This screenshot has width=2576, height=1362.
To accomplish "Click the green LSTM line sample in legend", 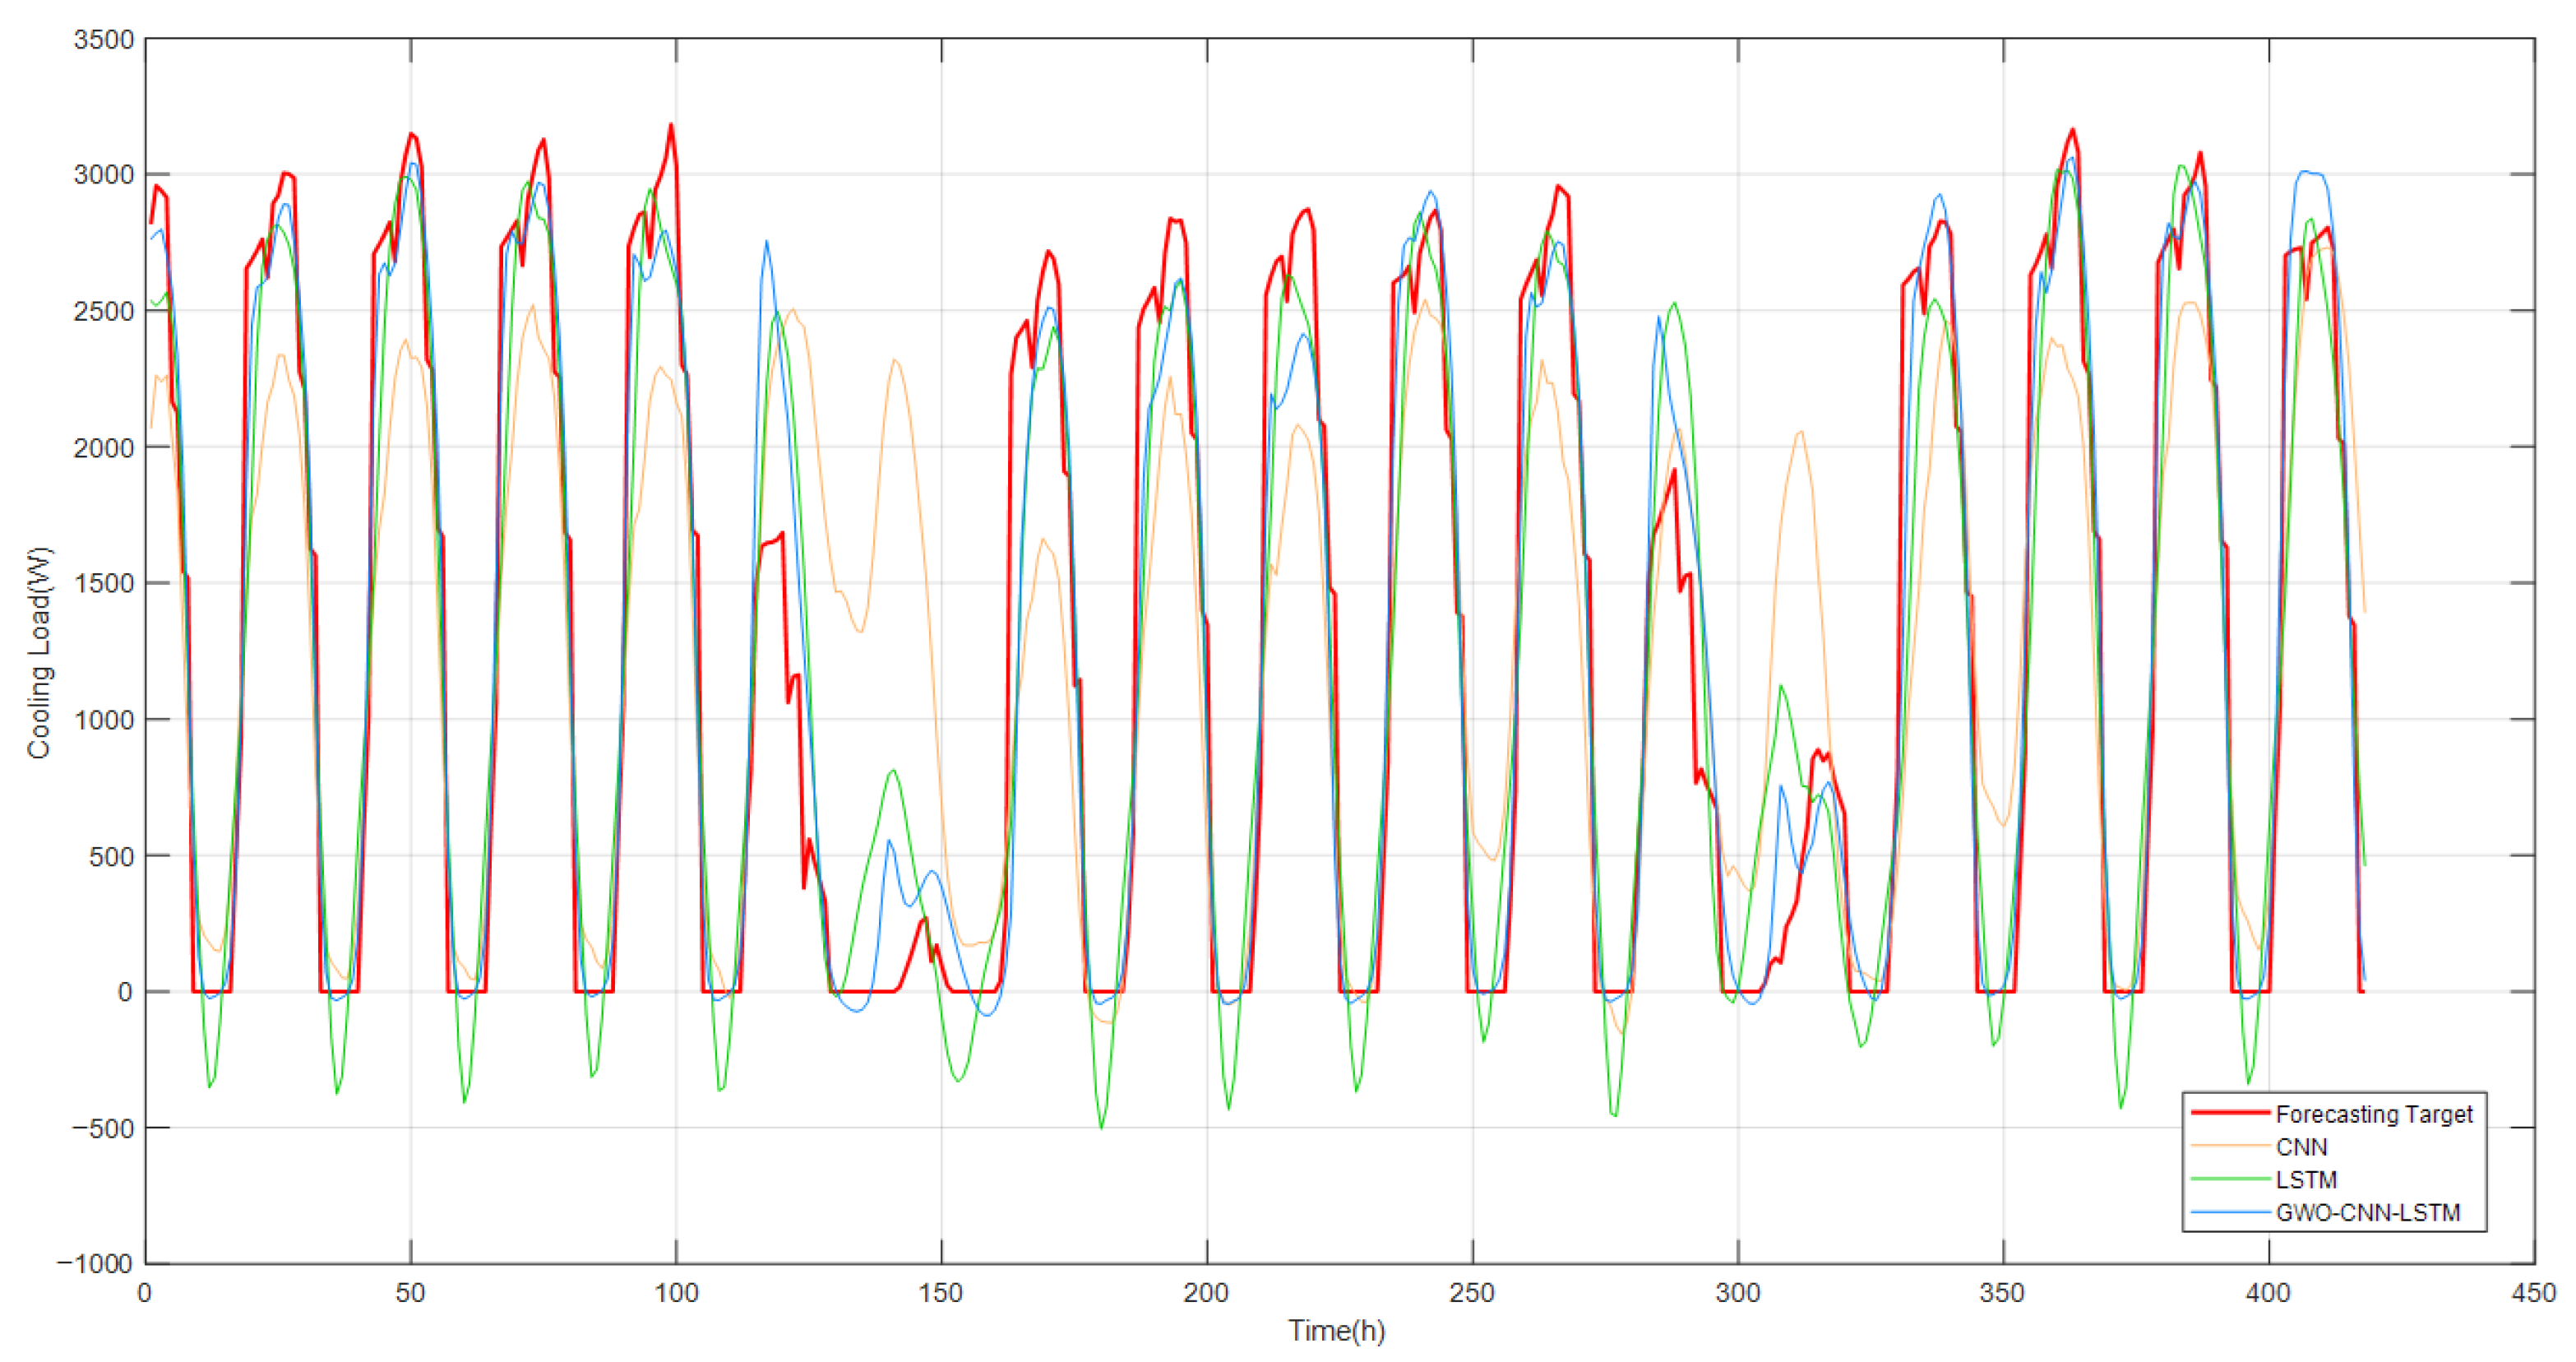I will [x=2230, y=1179].
